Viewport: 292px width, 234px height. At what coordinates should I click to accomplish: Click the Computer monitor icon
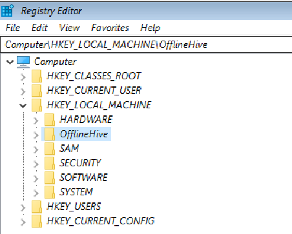coord(23,62)
